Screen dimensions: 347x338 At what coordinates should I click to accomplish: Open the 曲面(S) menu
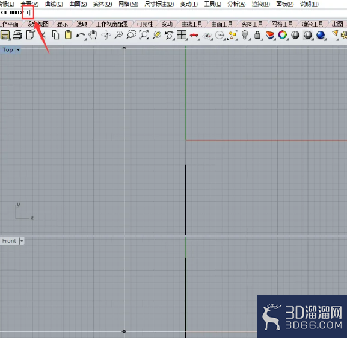(78, 4)
